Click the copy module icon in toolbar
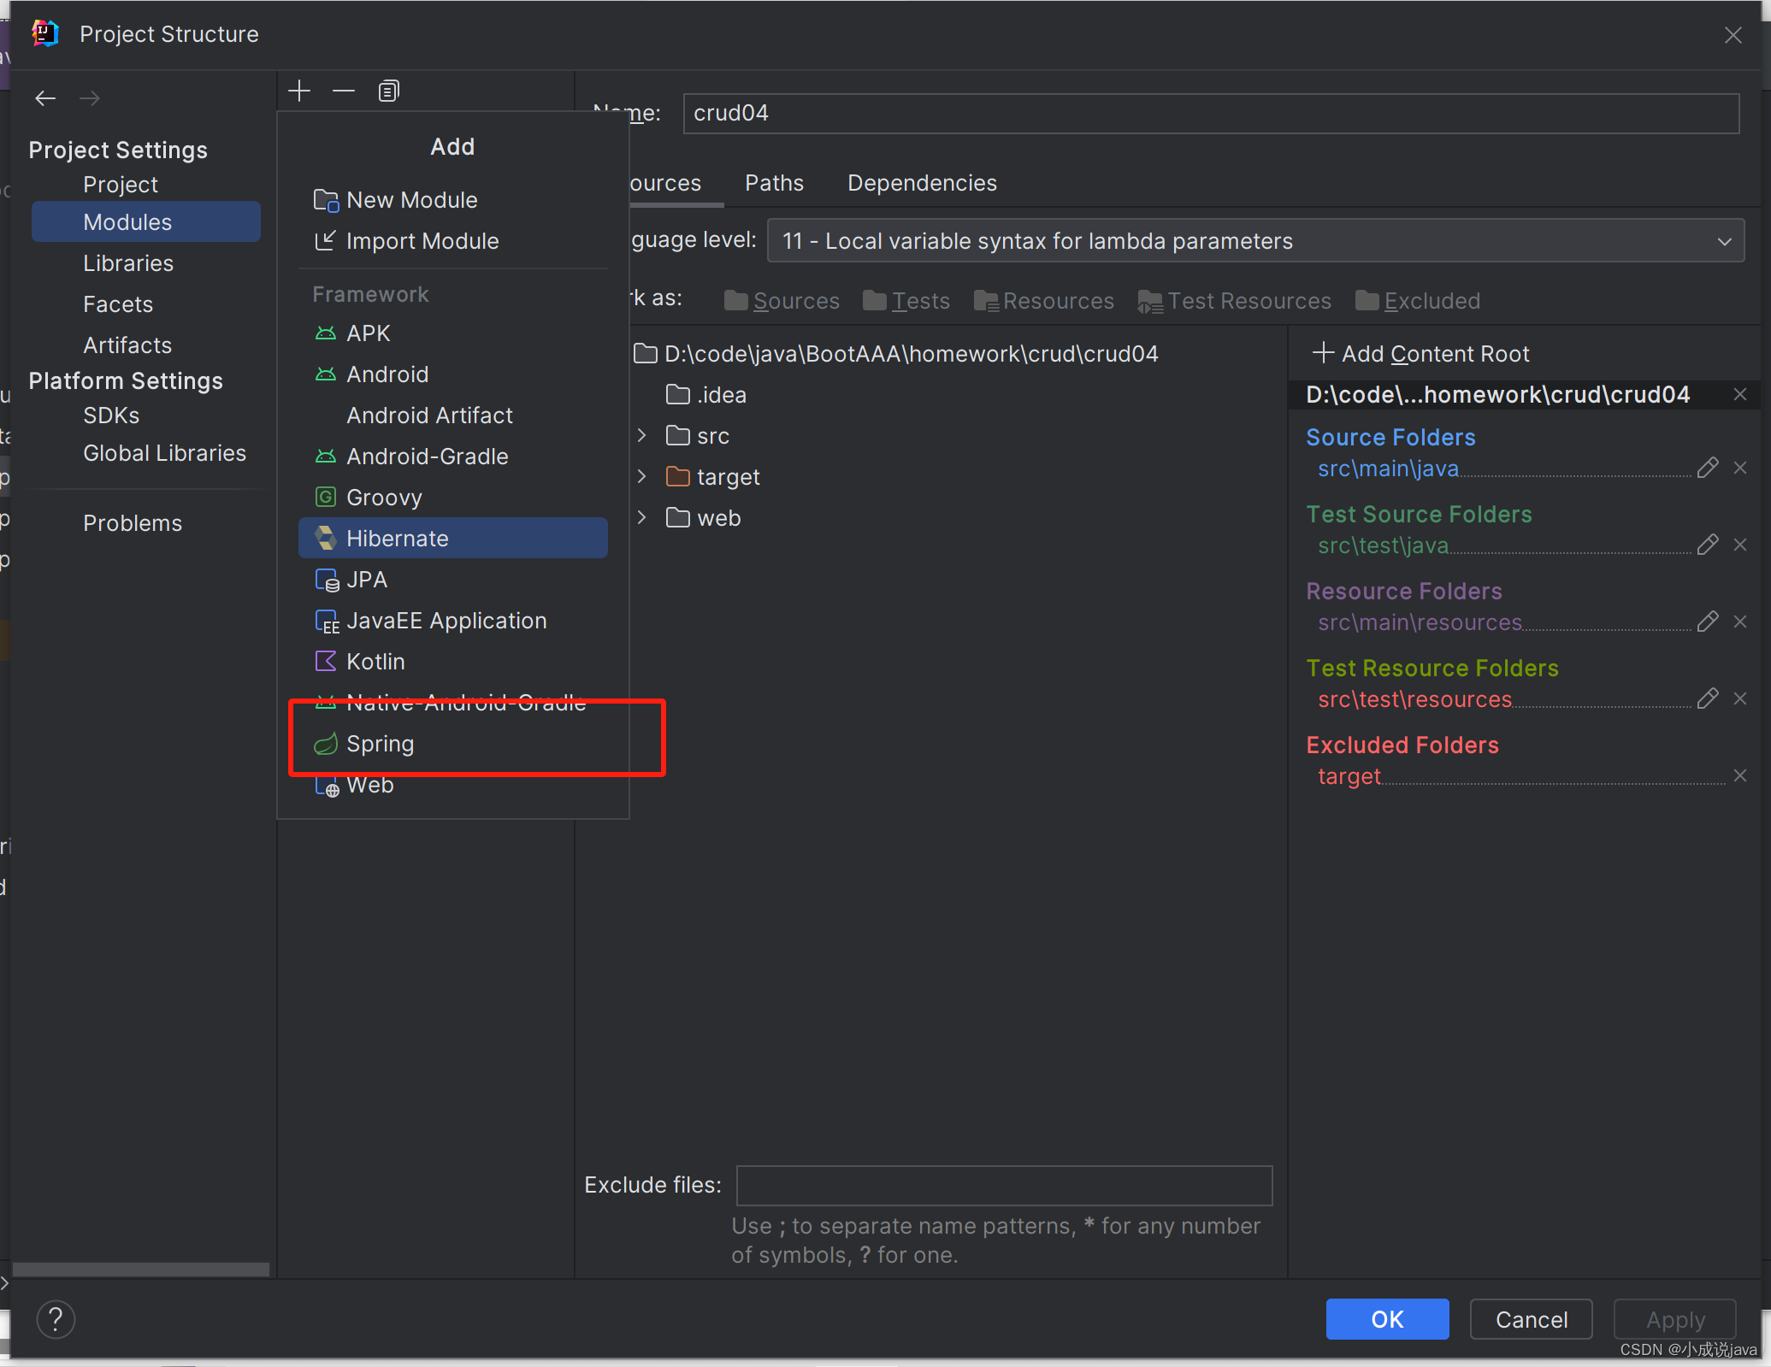 click(x=388, y=90)
